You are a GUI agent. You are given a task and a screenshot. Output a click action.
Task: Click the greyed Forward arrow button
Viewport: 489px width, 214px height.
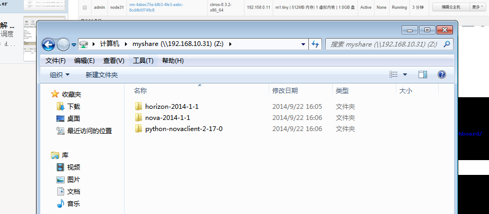(63, 44)
